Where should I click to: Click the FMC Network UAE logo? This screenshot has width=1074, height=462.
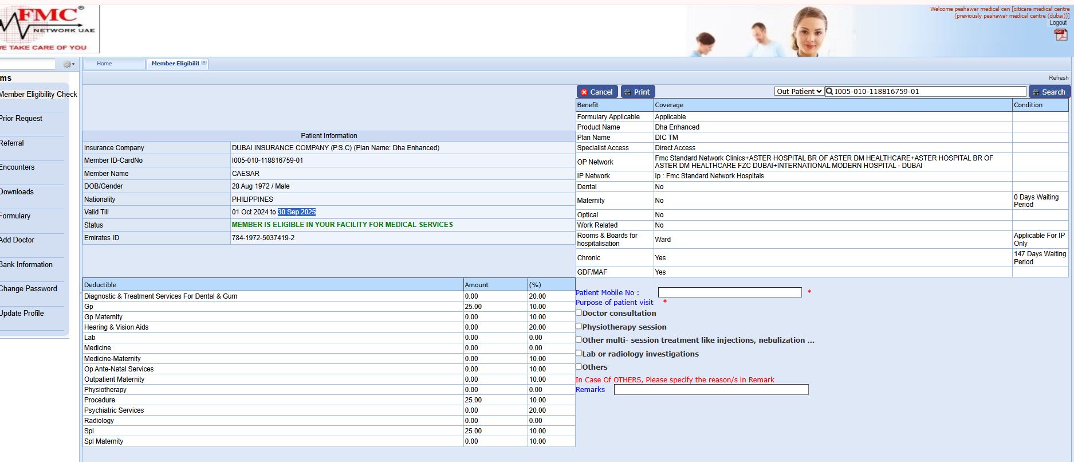pyautogui.click(x=49, y=29)
